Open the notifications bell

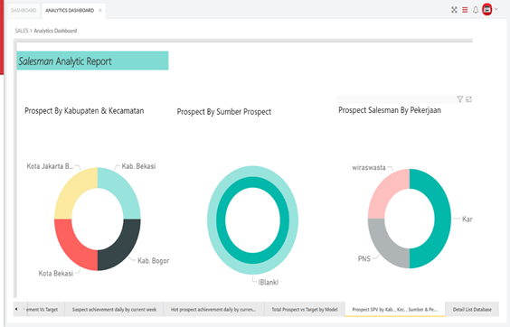(x=476, y=10)
